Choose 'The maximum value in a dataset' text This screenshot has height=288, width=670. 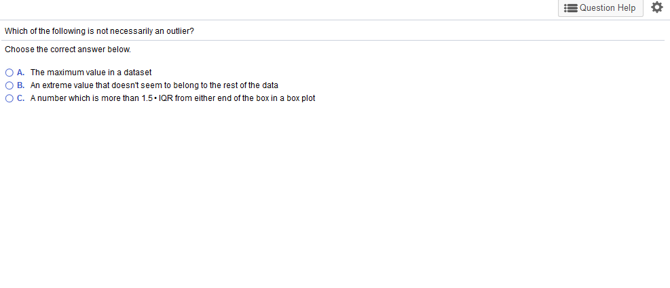[91, 73]
